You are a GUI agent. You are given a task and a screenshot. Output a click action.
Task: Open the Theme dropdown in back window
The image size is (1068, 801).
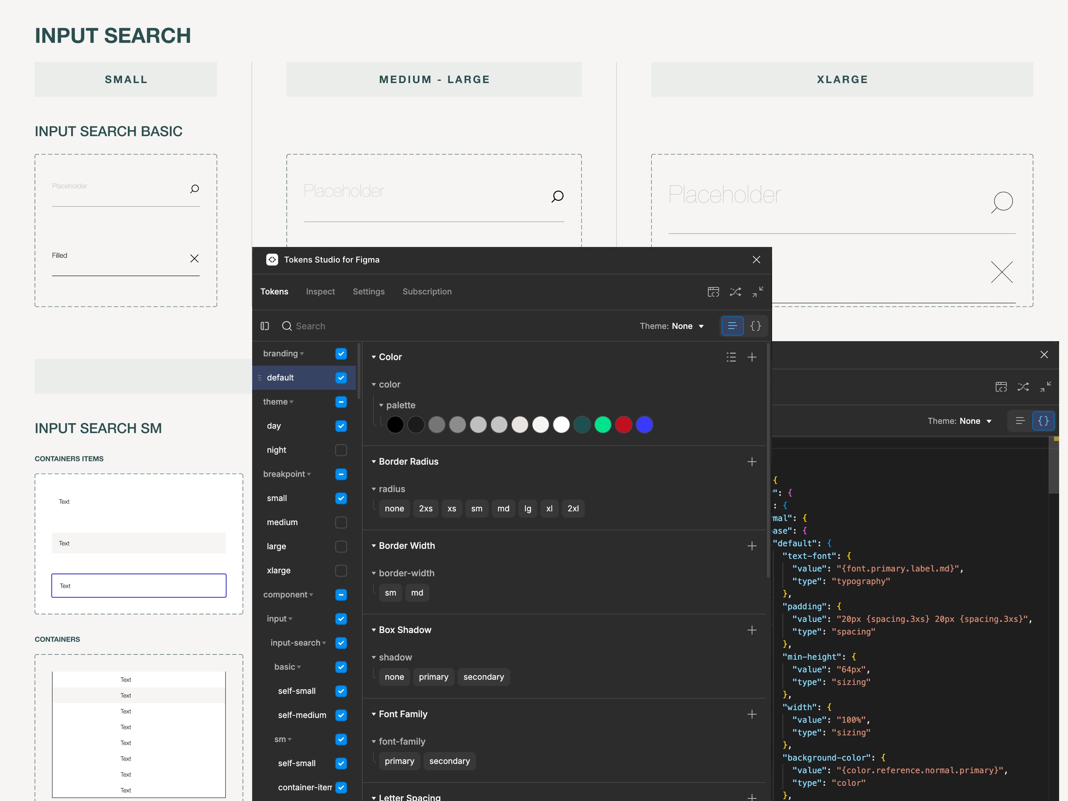959,421
